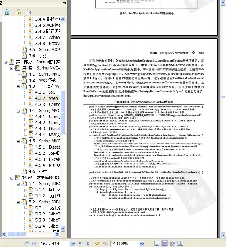The height and width of the screenshot is (247, 226).
Task: Click bookmark icon of 4.6 小结
Action: (x=24, y=171)
